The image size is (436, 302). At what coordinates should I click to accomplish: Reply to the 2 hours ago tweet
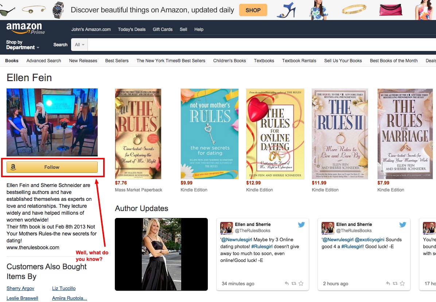(388, 283)
